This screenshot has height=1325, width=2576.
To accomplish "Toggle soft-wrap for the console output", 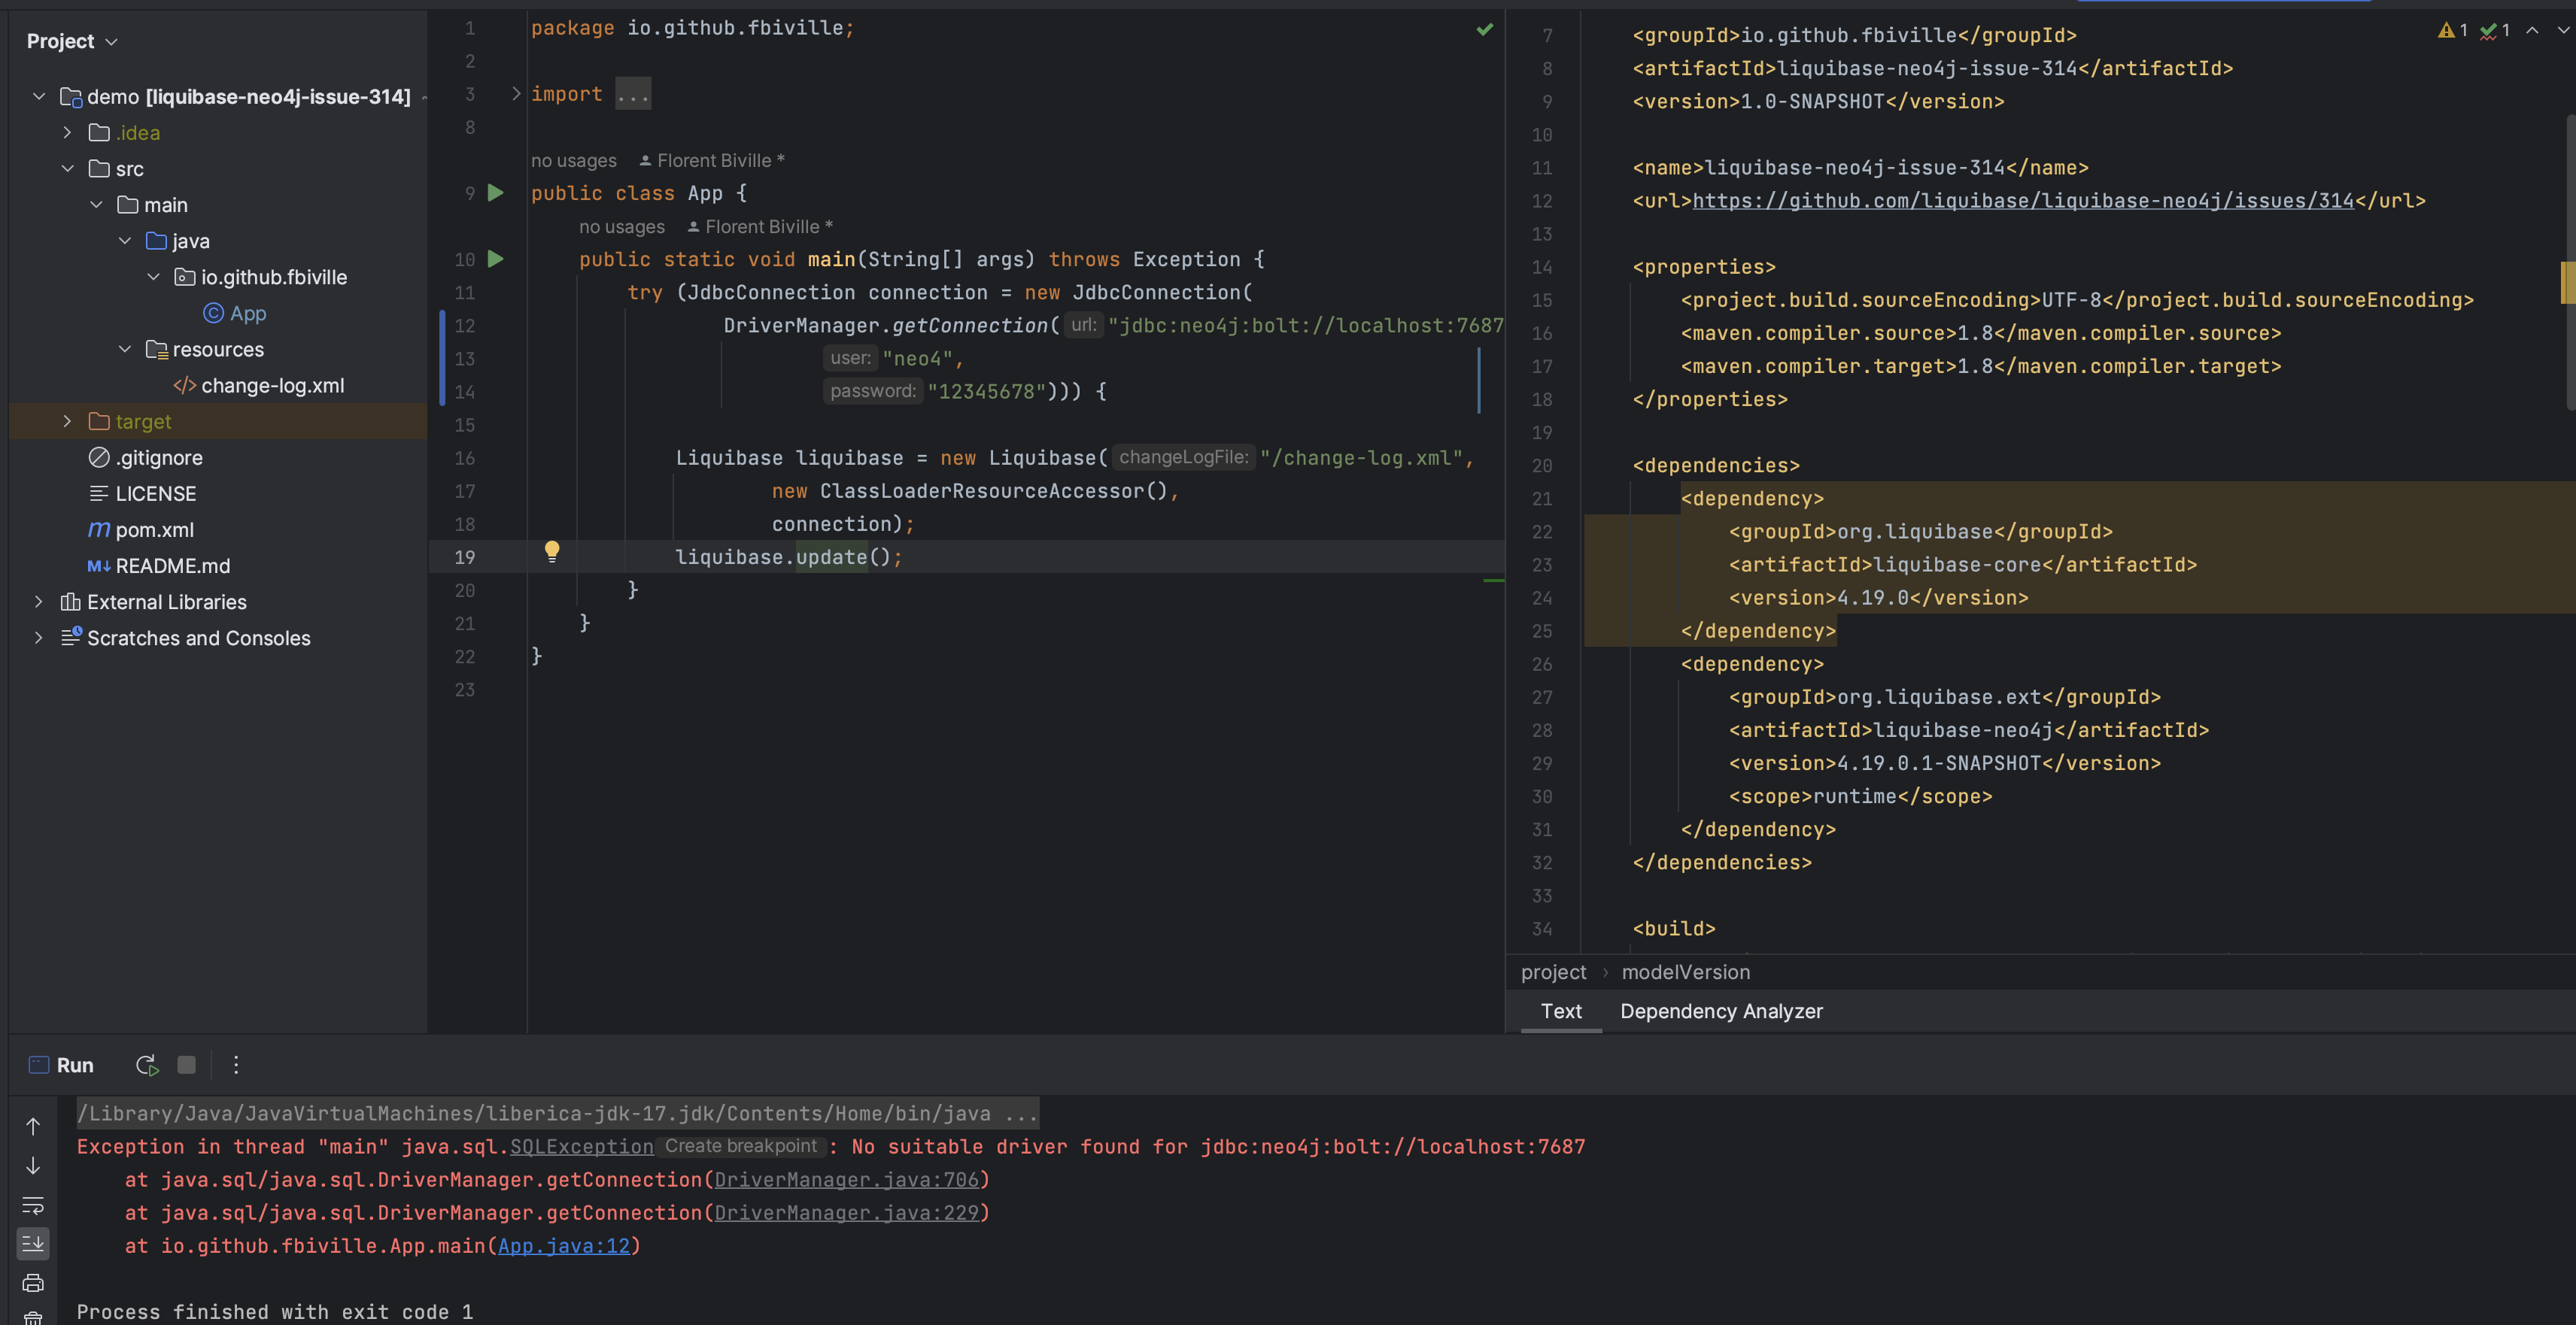I will 33,1205.
